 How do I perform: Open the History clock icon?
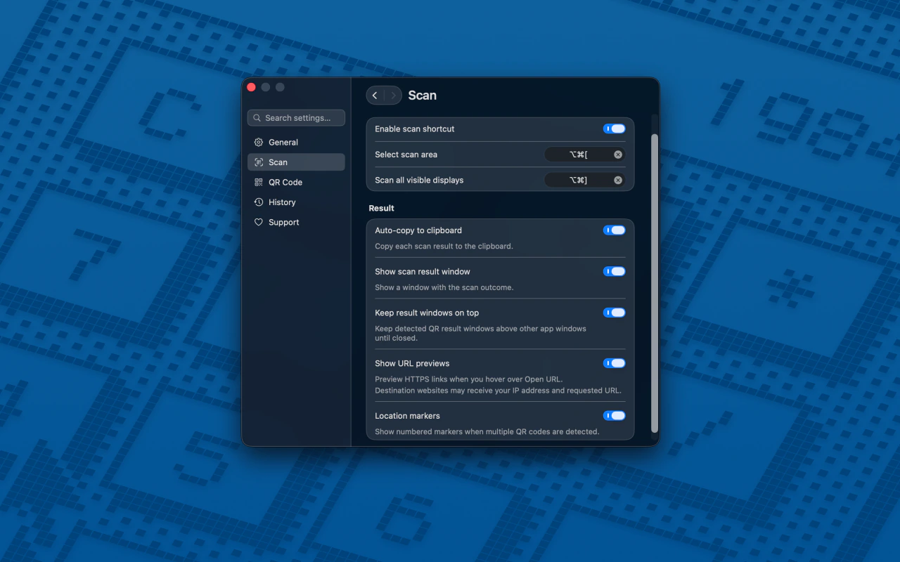(x=259, y=202)
